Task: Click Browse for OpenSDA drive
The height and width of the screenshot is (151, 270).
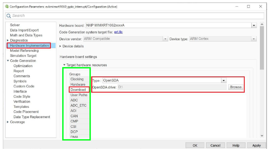Action: (236, 87)
